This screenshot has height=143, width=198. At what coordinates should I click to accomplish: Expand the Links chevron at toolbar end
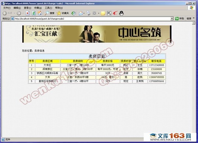[194, 18]
